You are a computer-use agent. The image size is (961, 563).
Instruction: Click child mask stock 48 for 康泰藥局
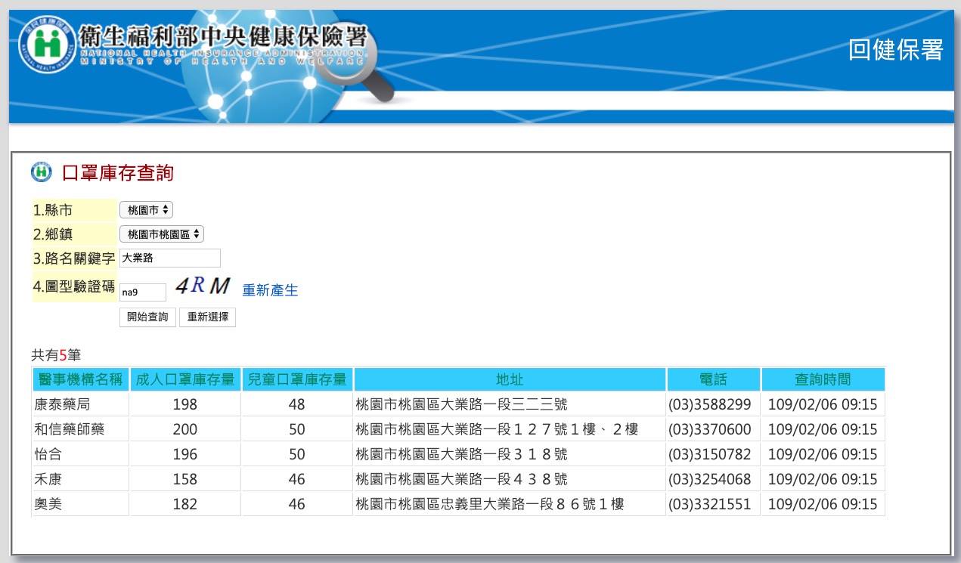tap(297, 404)
